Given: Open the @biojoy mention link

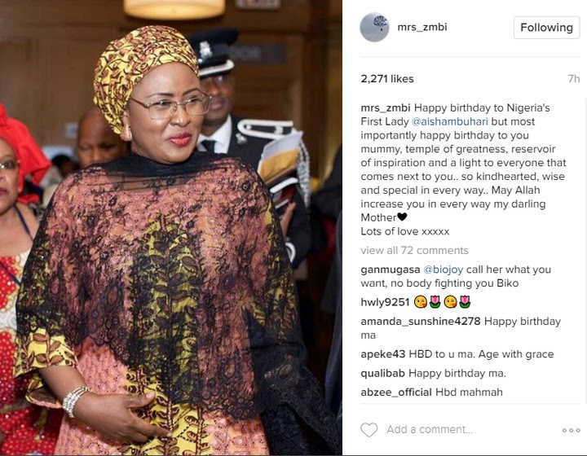Looking at the screenshot, I should pyautogui.click(x=444, y=270).
